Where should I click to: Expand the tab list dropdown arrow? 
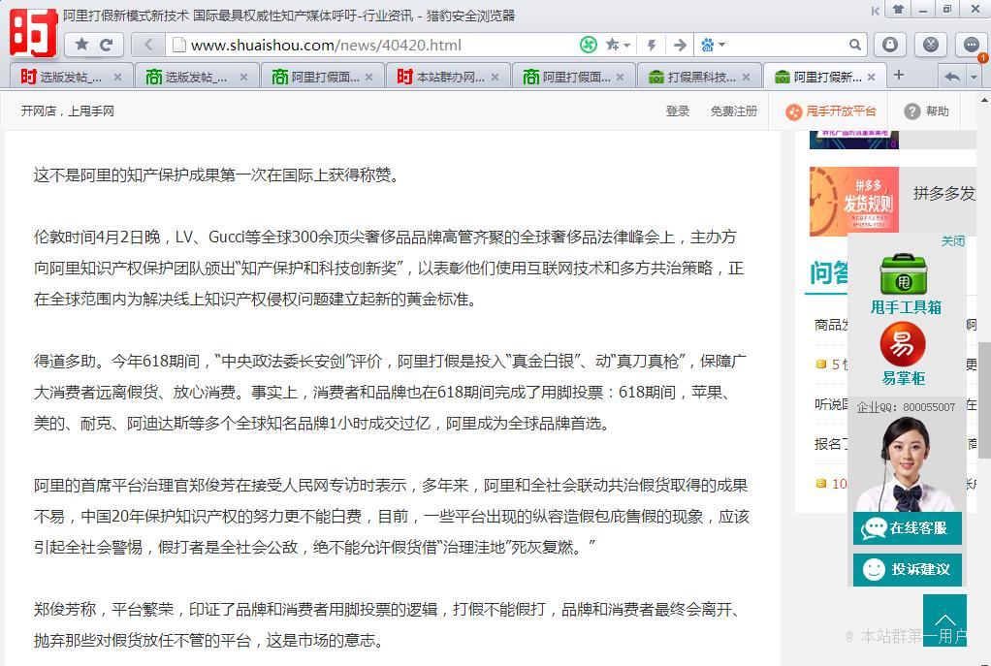974,78
